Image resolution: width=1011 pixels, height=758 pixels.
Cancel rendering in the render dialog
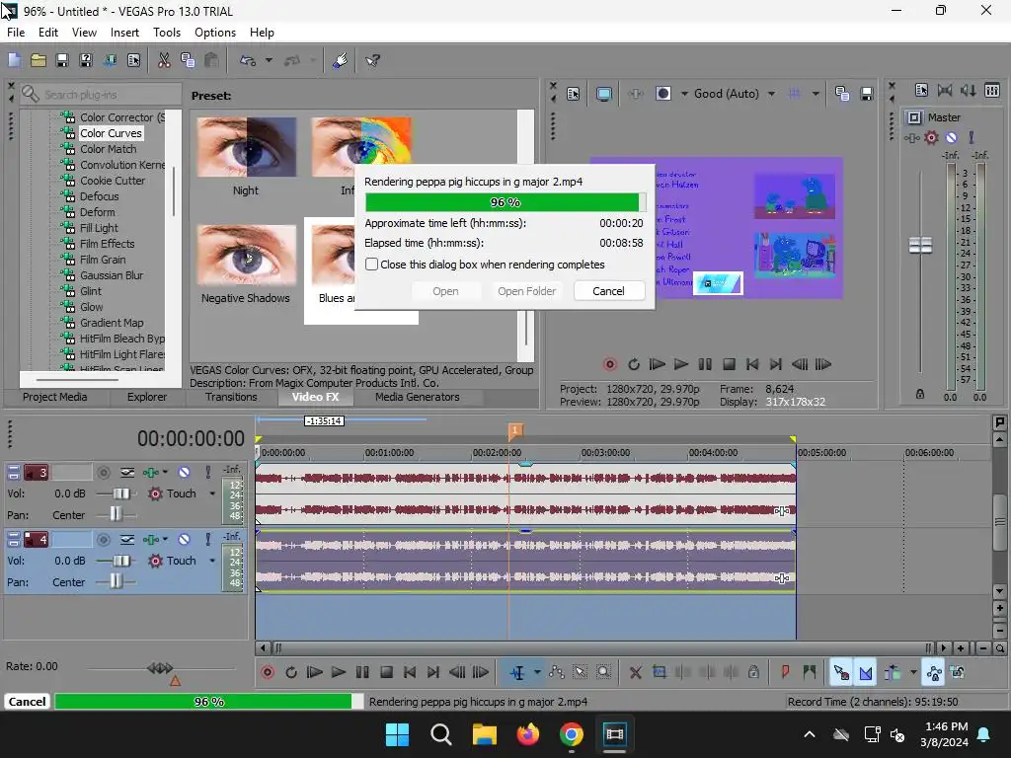pyautogui.click(x=608, y=291)
